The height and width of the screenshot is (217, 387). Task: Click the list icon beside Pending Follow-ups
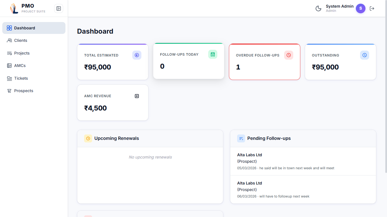click(x=241, y=138)
